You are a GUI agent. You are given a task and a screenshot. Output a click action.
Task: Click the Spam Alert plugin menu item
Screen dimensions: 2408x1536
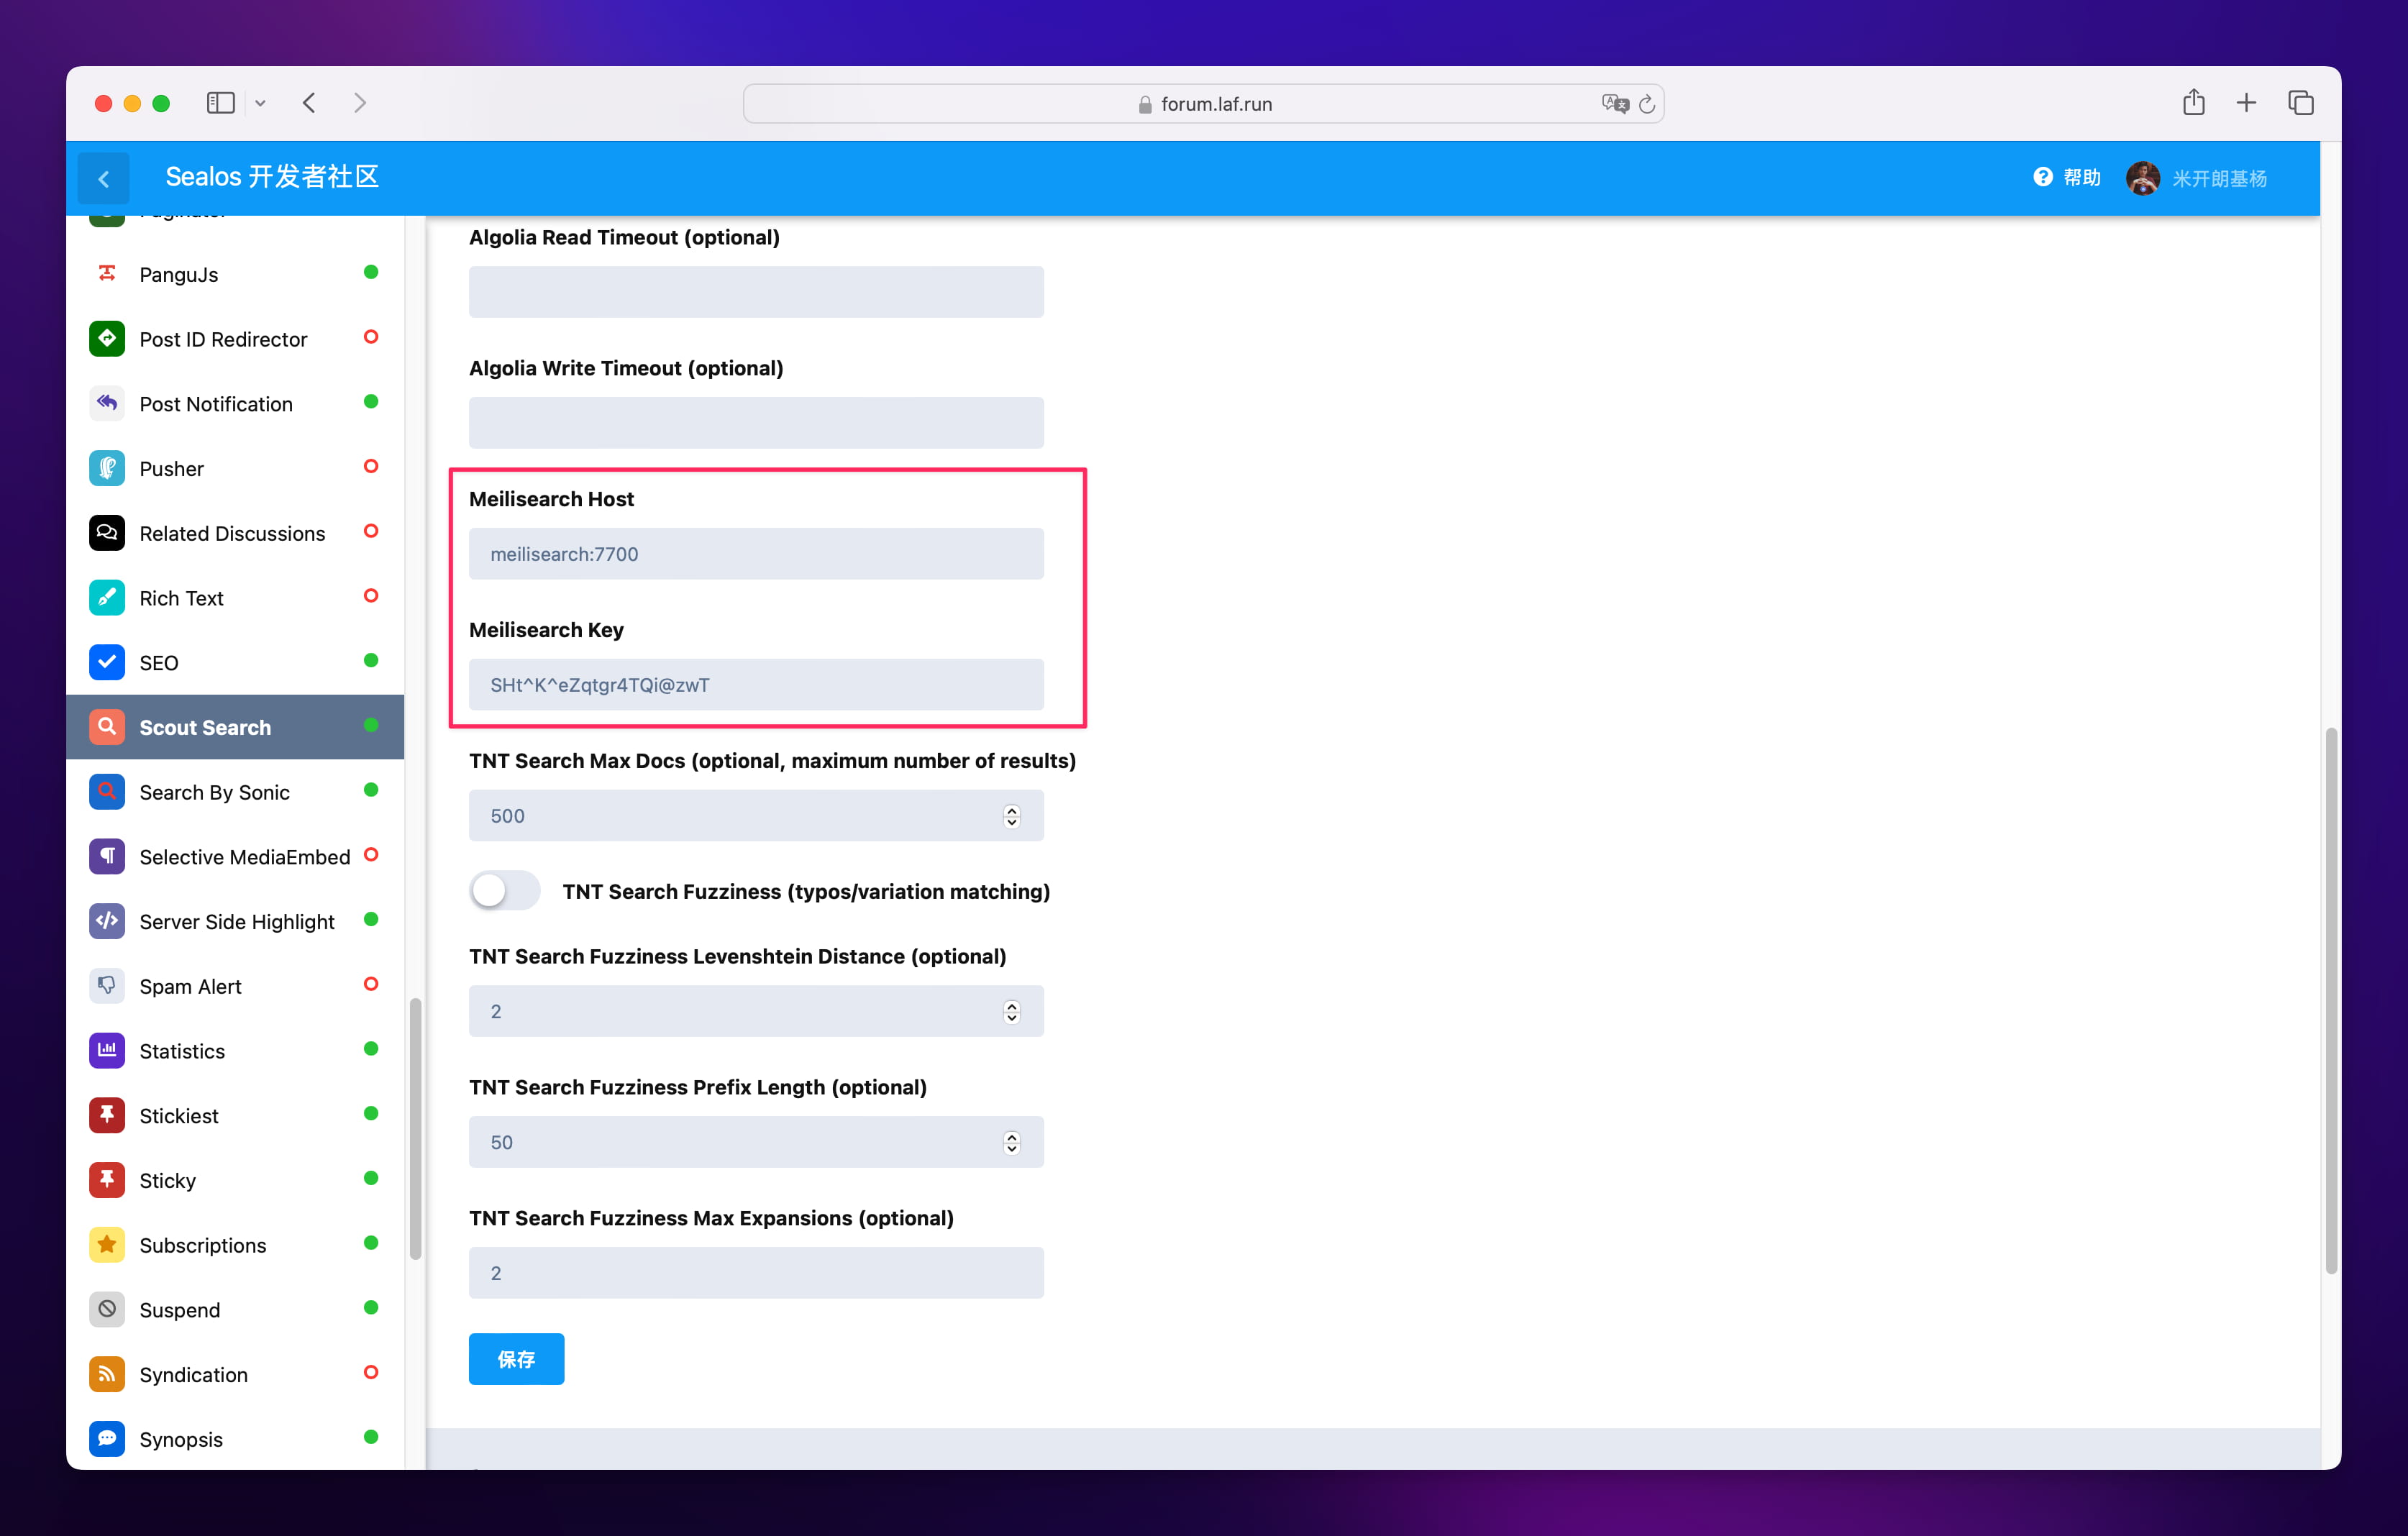[x=190, y=984]
